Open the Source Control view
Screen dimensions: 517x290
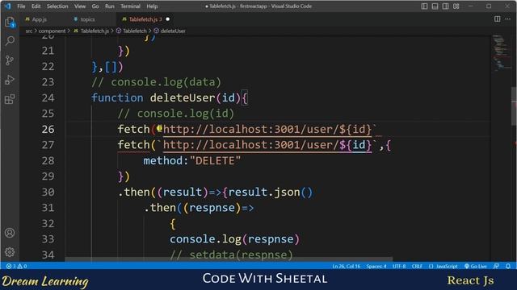point(10,60)
